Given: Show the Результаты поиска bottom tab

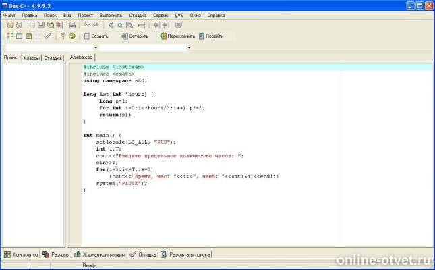Looking at the screenshot, I should coord(185,254).
